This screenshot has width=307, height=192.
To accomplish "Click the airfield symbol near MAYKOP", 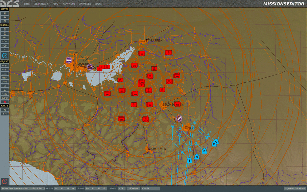I will 179,118.
